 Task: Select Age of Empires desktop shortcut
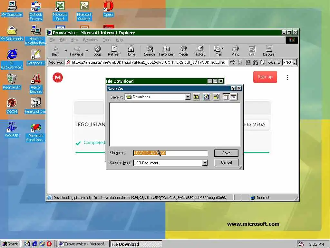pos(36,84)
